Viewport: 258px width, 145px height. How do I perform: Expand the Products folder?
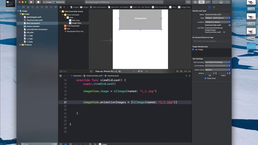click(x=20, y=45)
